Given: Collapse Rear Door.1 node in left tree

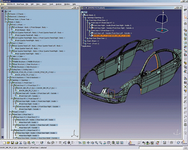Looking at the screenshot, I should coord(9,114).
